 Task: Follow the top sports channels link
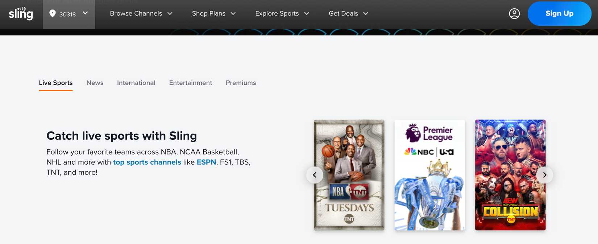click(147, 162)
